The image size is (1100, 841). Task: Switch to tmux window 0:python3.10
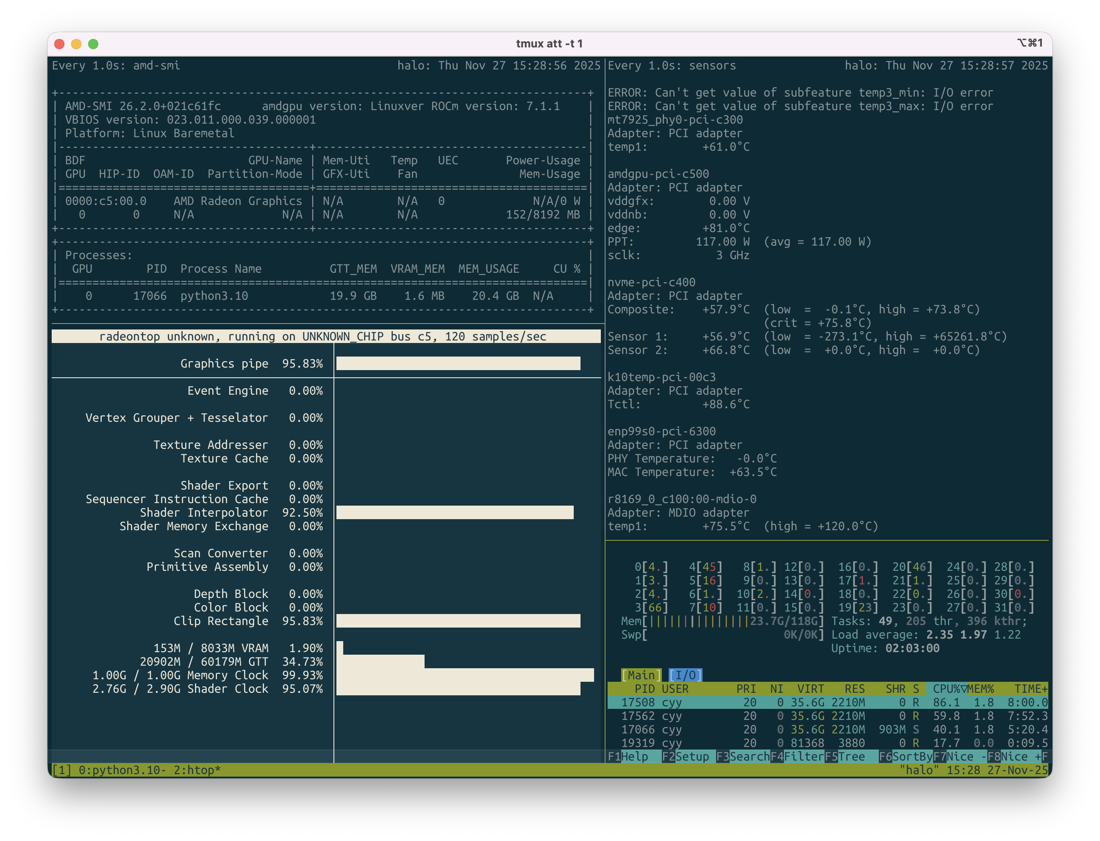tap(122, 770)
